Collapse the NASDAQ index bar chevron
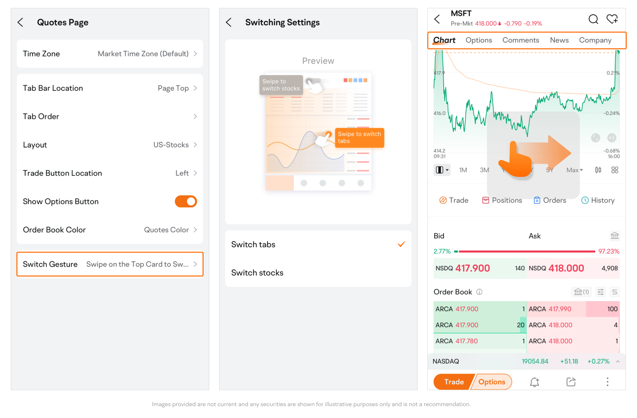 tap(618, 362)
